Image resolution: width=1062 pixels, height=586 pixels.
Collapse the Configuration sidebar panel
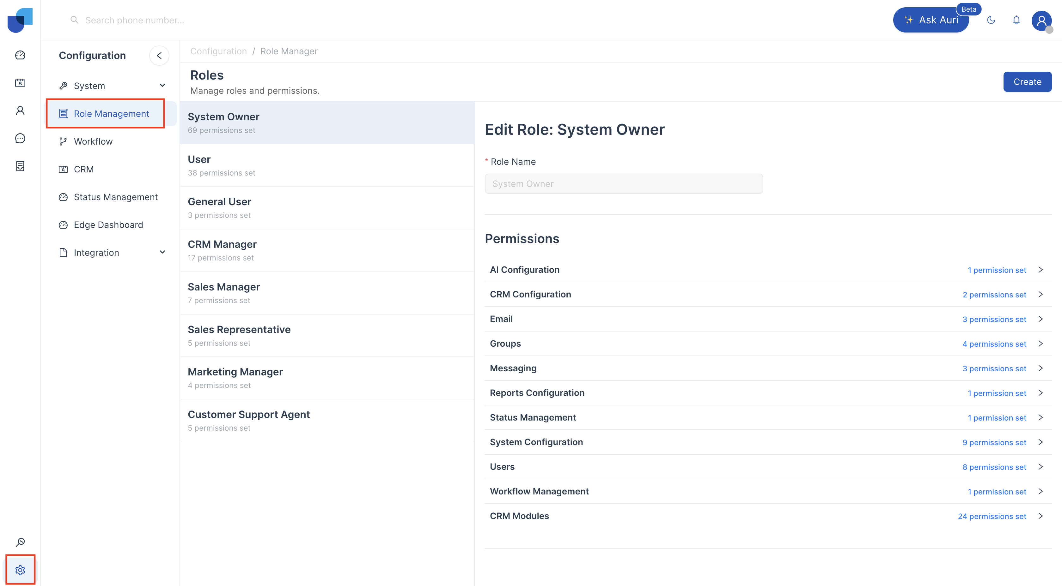(159, 56)
